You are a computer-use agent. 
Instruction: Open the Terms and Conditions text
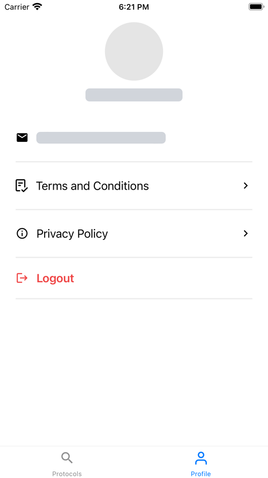pyautogui.click(x=92, y=186)
